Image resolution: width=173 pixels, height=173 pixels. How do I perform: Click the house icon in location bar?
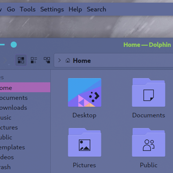pos(68,60)
